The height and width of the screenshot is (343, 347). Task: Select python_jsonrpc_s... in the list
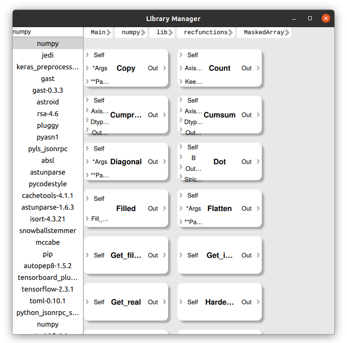tap(48, 313)
